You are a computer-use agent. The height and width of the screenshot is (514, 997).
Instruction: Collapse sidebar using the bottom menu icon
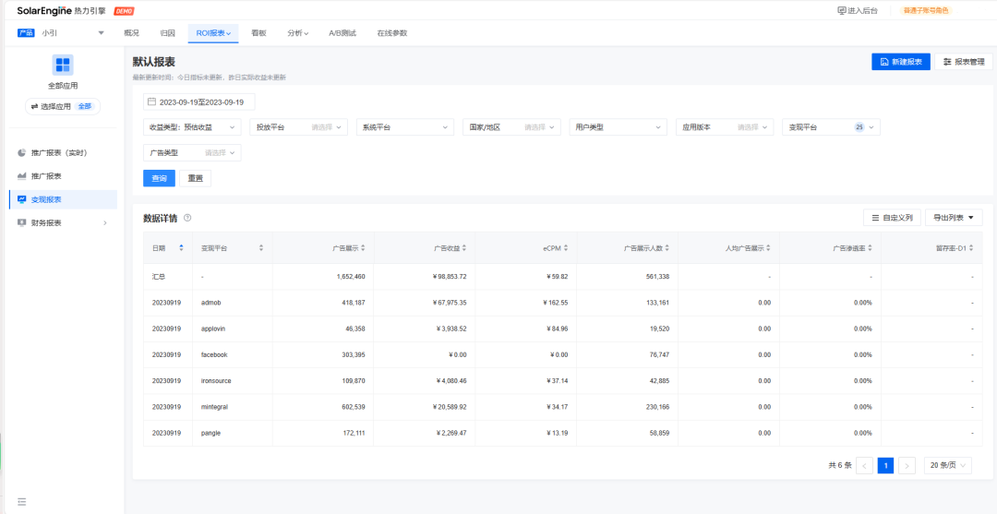click(22, 501)
